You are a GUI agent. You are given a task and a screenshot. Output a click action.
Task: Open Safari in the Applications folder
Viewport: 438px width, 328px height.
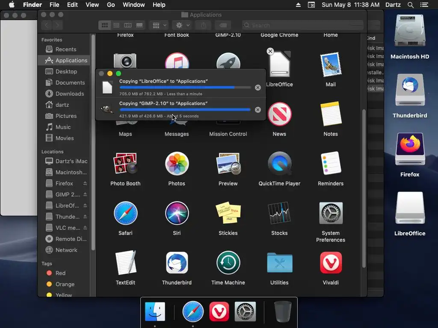pos(125,213)
